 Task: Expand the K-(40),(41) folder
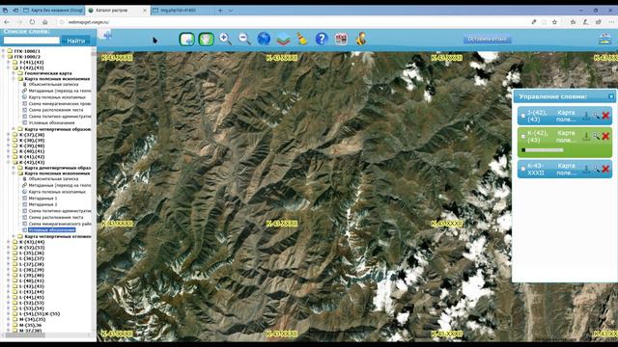pyautogui.click(x=9, y=151)
